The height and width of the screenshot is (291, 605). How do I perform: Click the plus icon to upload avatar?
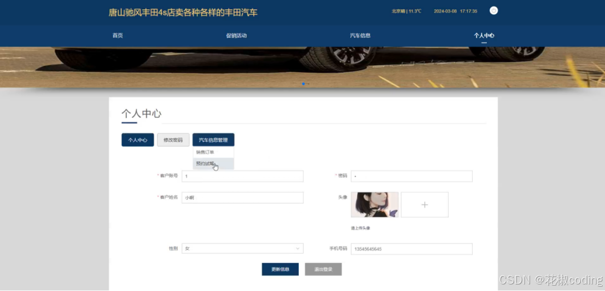click(x=424, y=205)
